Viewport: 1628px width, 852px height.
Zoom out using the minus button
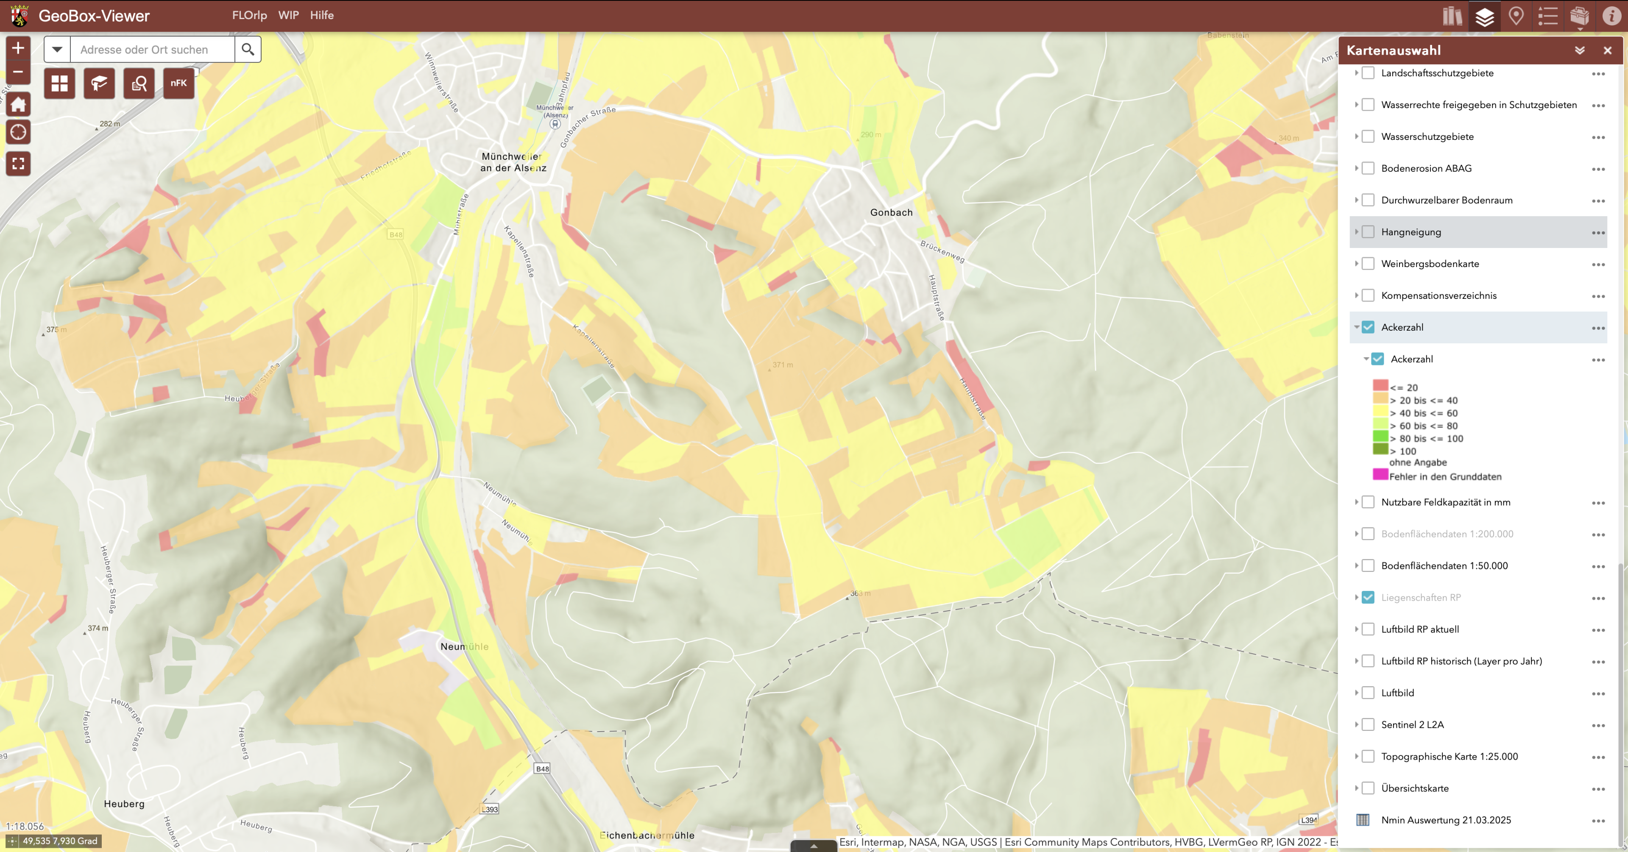(x=18, y=72)
